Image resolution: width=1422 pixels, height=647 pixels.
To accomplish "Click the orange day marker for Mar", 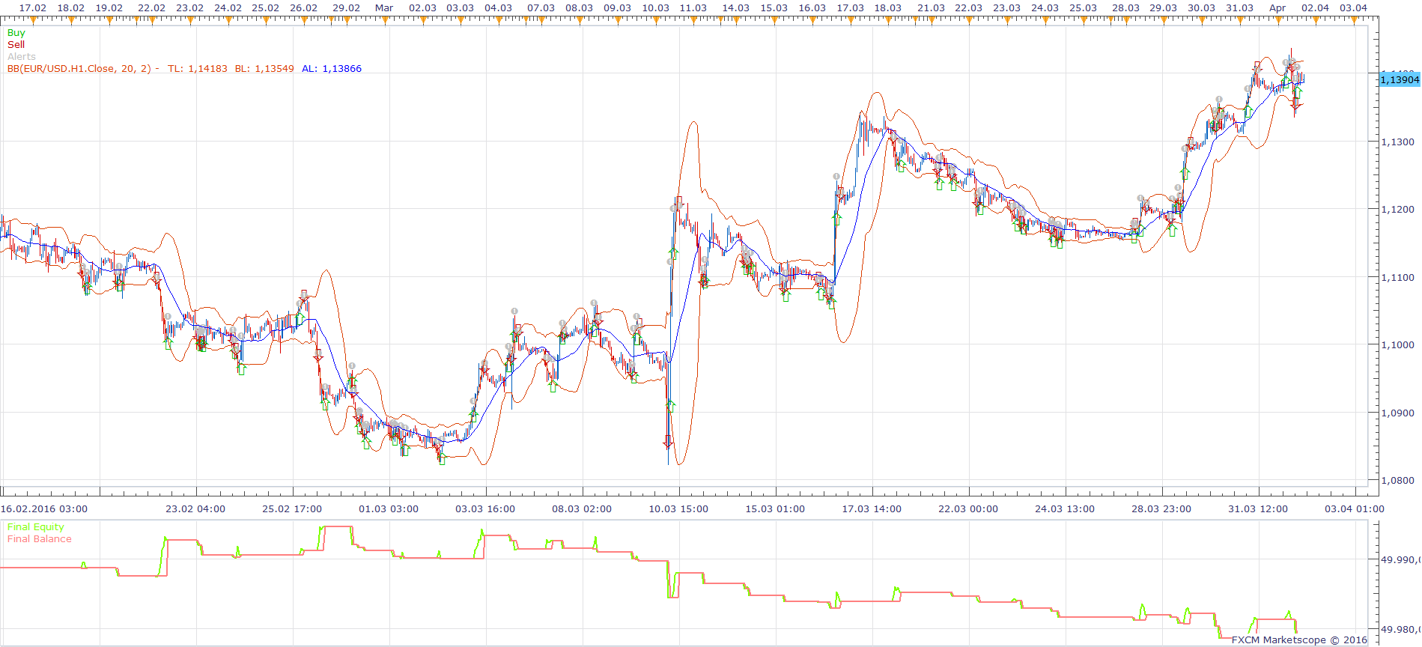I will click(x=385, y=21).
